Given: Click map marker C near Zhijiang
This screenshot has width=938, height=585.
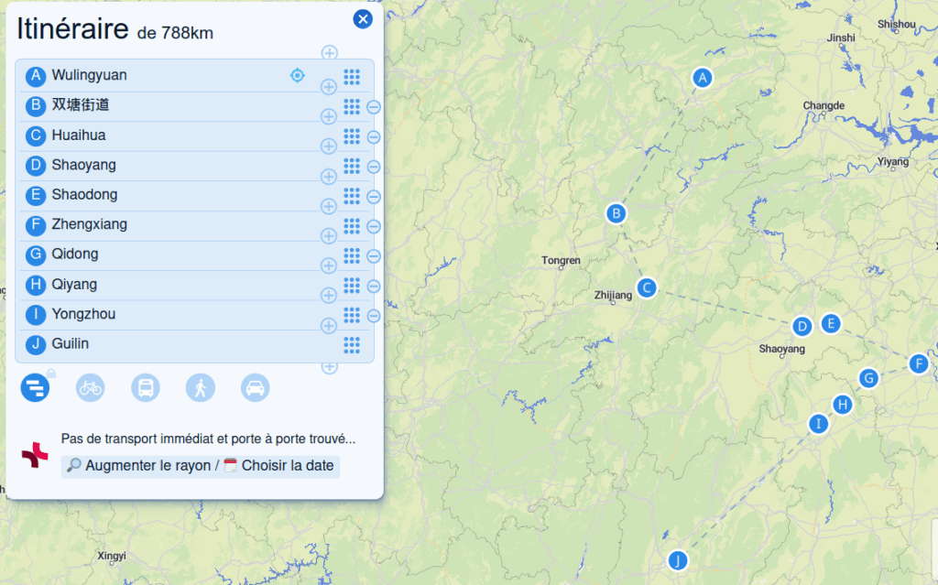Looking at the screenshot, I should 647,287.
